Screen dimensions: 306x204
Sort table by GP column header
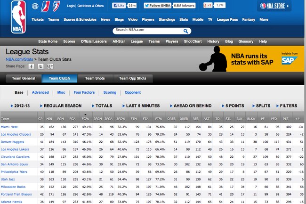pyautogui.click(x=40, y=119)
